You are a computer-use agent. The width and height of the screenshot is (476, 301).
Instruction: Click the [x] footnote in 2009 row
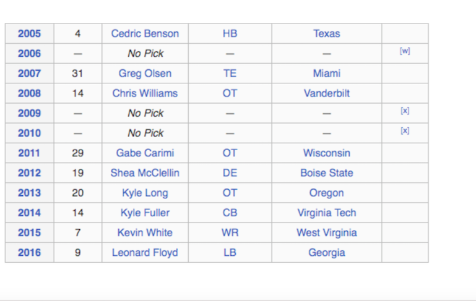[405, 111]
